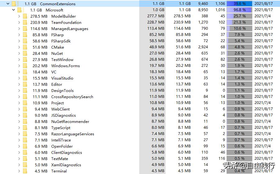
Task: Expand the TestWindow folder
Action: coord(19,60)
